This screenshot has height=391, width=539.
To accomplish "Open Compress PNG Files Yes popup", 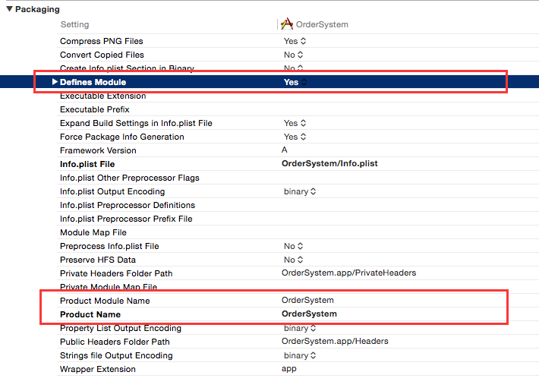I will 295,41.
